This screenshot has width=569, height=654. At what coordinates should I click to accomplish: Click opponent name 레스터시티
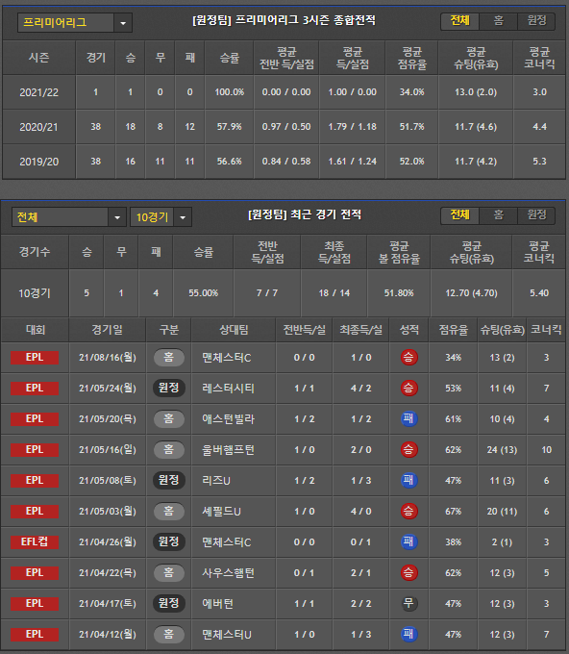click(228, 389)
